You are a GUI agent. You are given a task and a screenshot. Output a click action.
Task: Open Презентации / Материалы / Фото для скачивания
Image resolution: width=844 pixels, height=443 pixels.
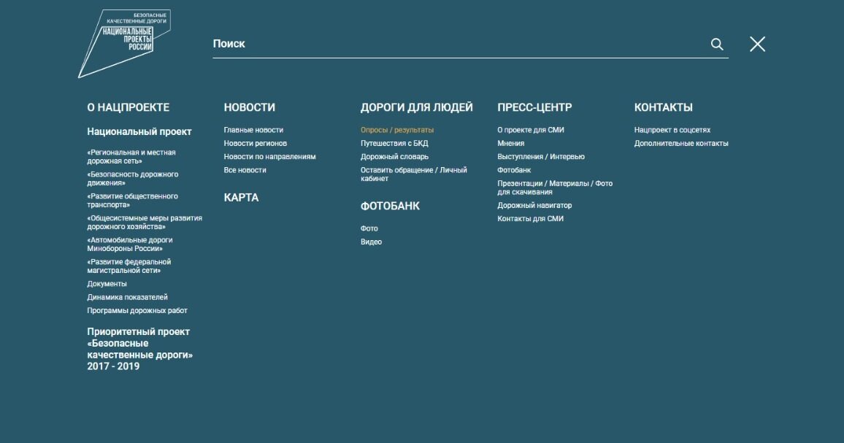click(554, 188)
